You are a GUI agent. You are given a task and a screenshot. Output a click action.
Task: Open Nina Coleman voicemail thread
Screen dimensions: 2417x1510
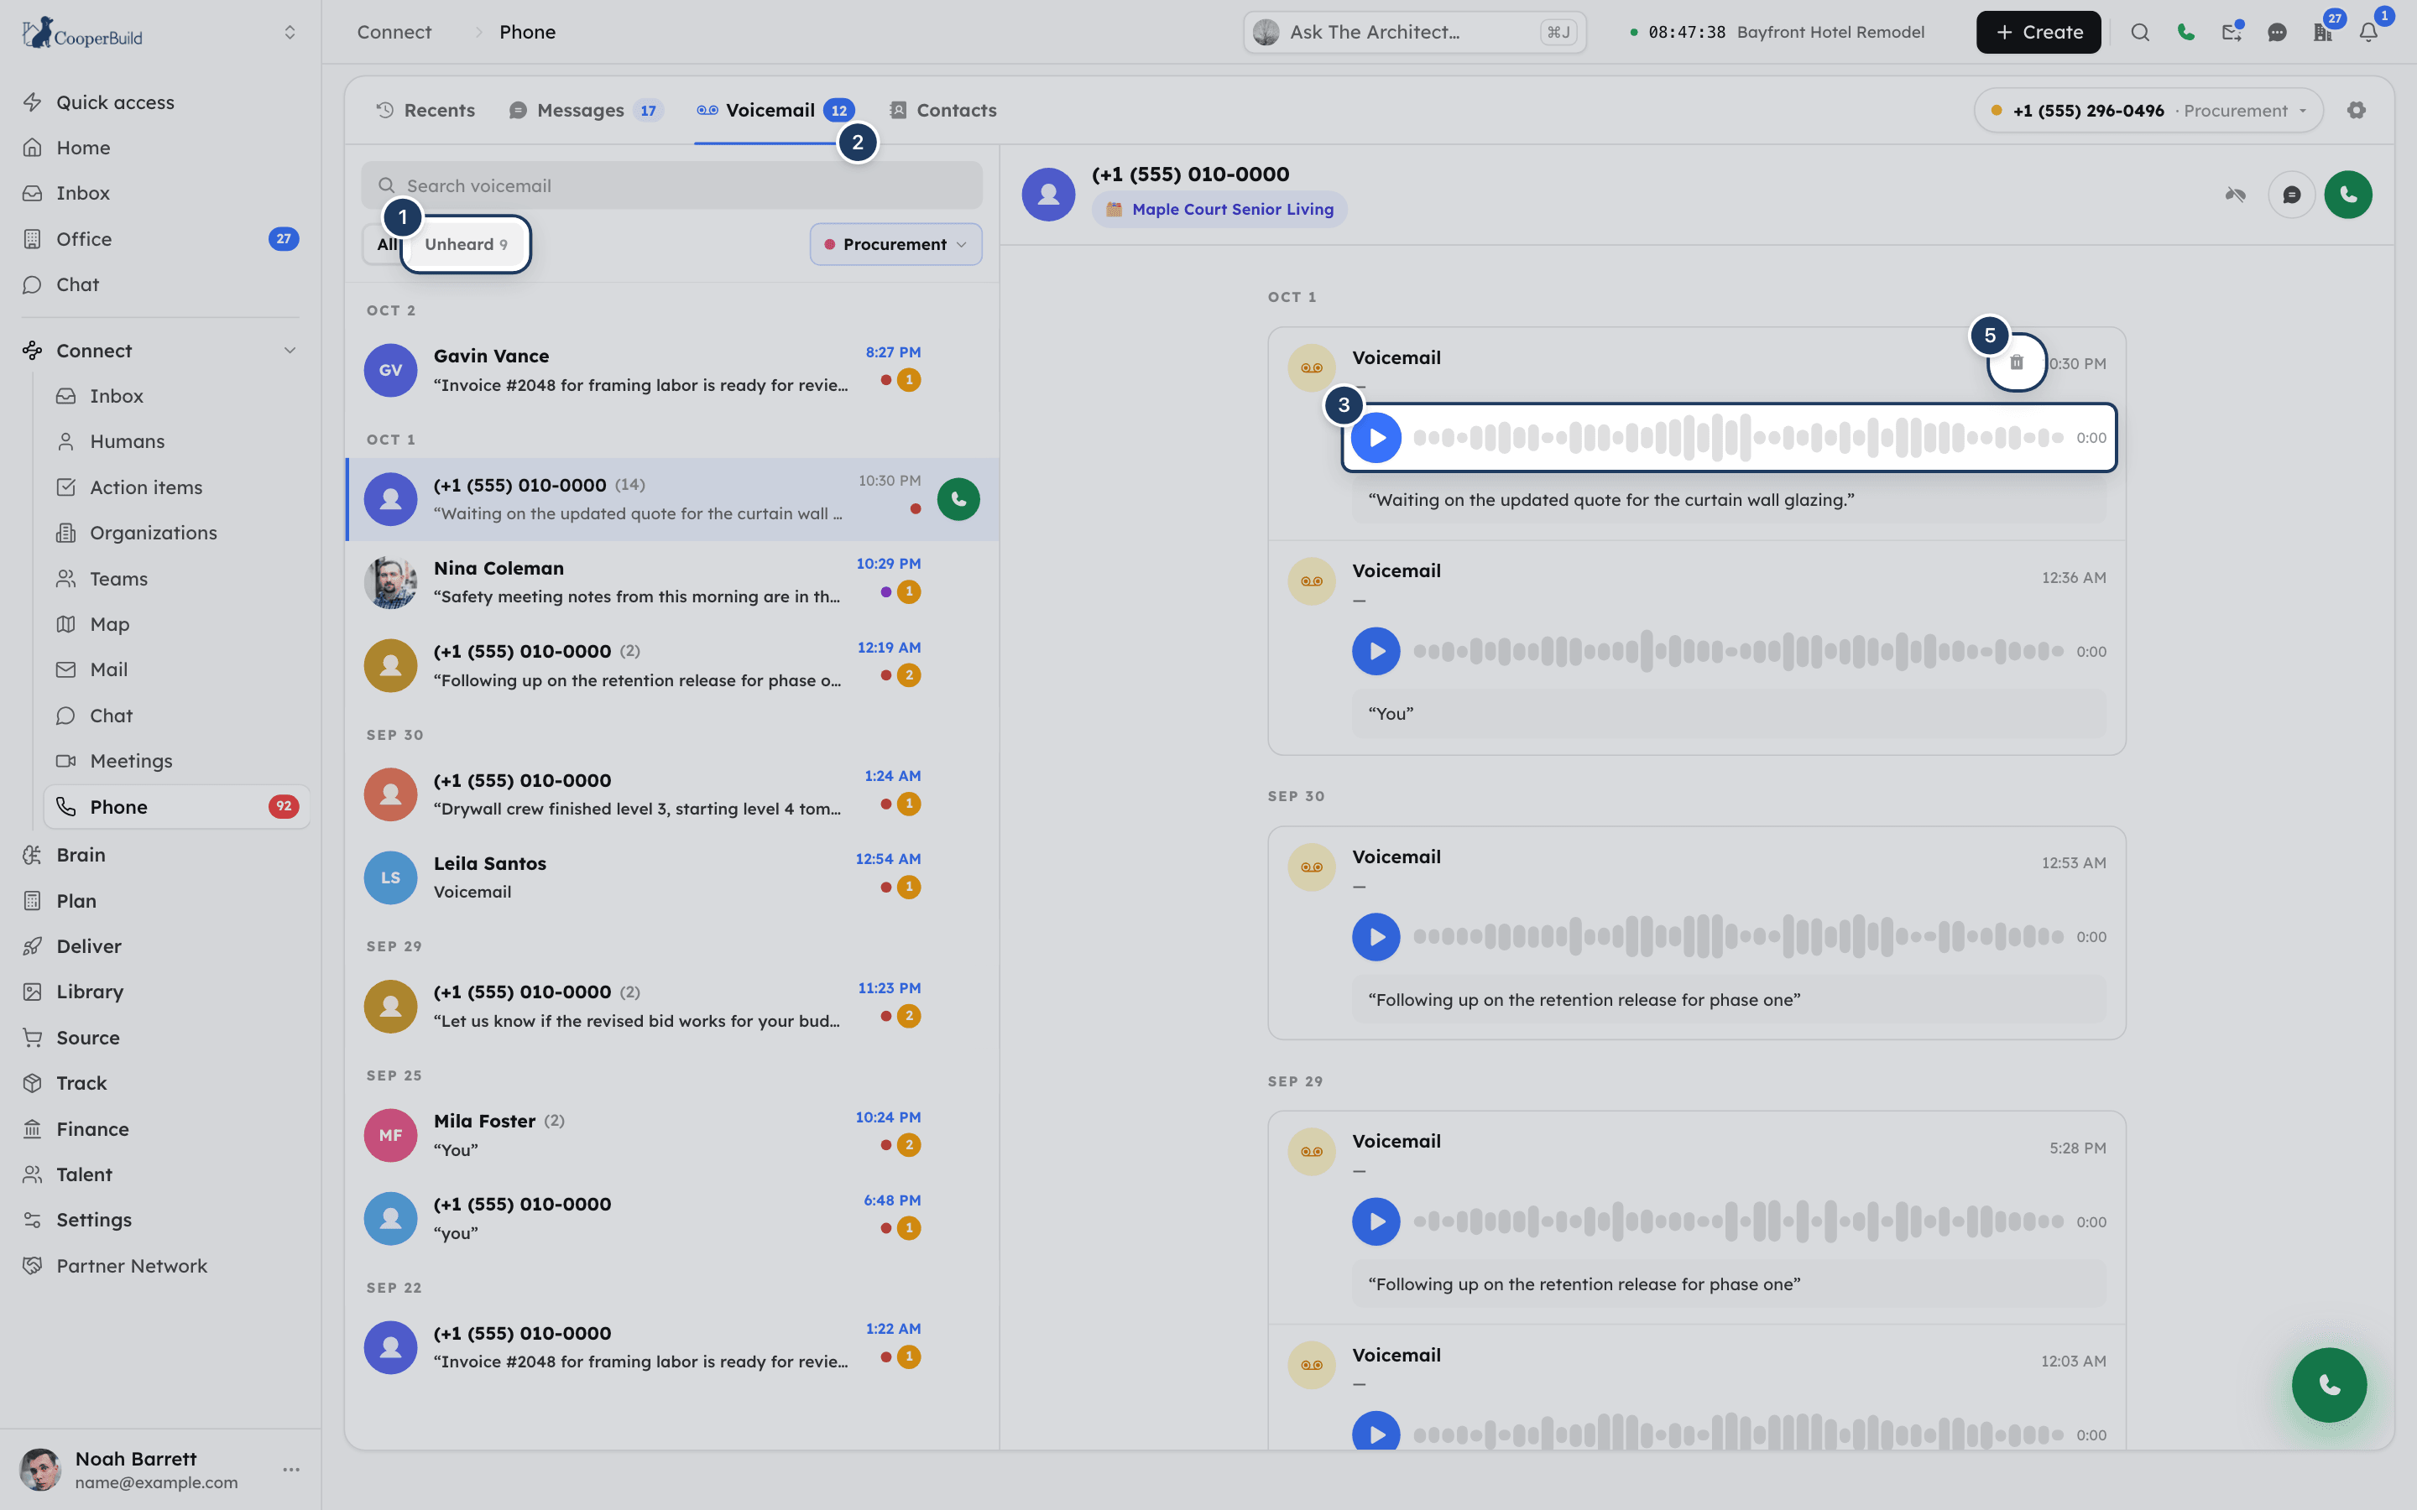pos(671,582)
